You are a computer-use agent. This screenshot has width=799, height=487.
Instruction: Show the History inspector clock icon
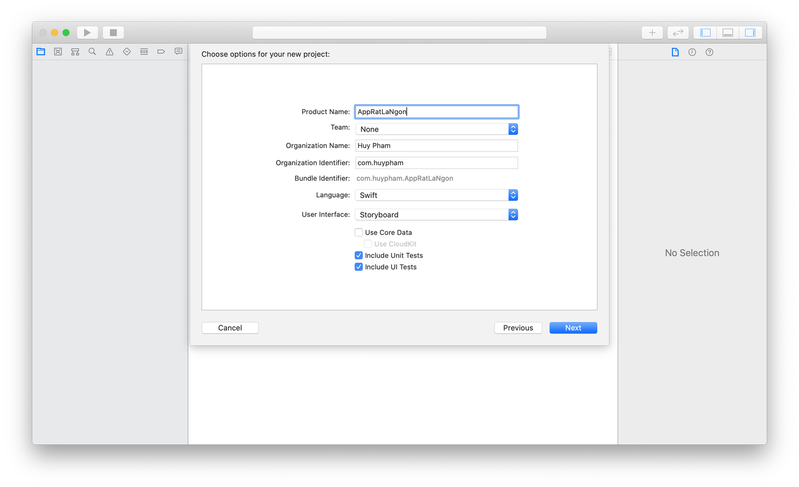pos(692,52)
